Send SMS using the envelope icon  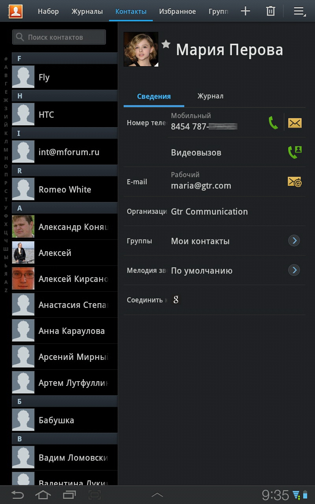point(295,123)
